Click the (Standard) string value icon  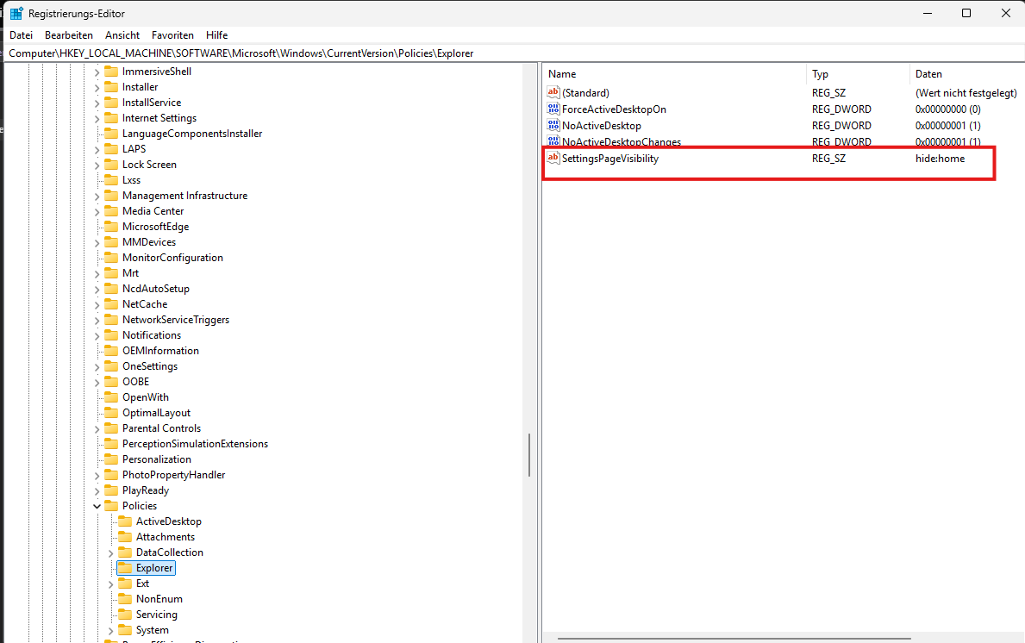[x=553, y=92]
